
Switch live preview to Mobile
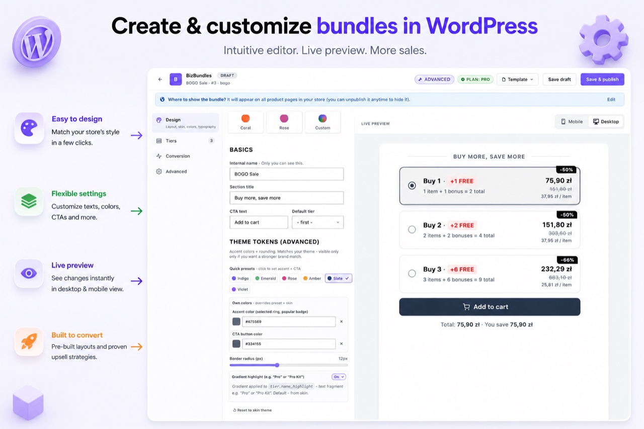[x=572, y=122]
